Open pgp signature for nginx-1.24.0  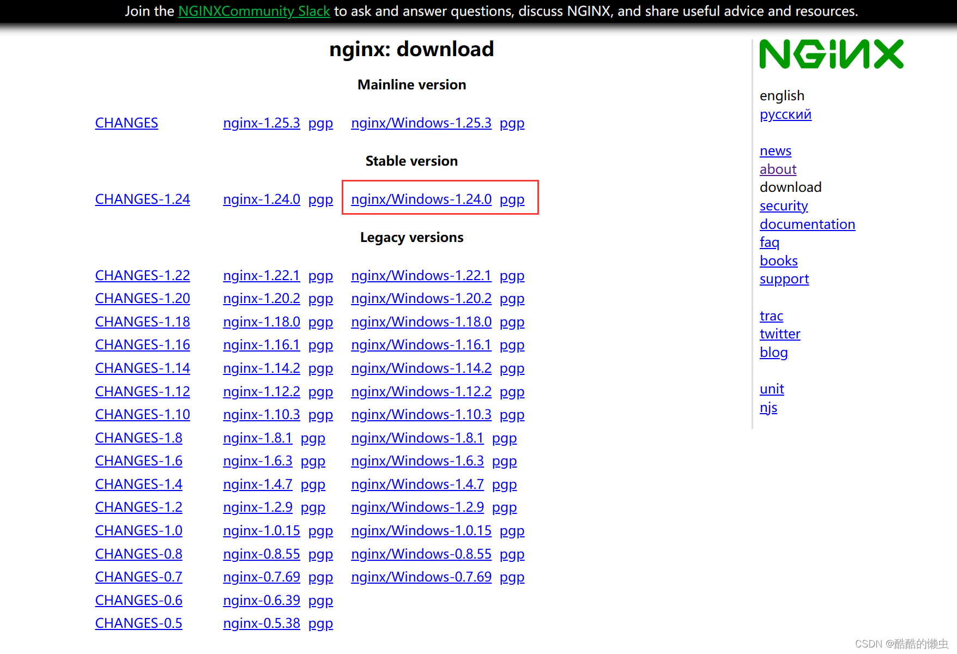(x=320, y=199)
